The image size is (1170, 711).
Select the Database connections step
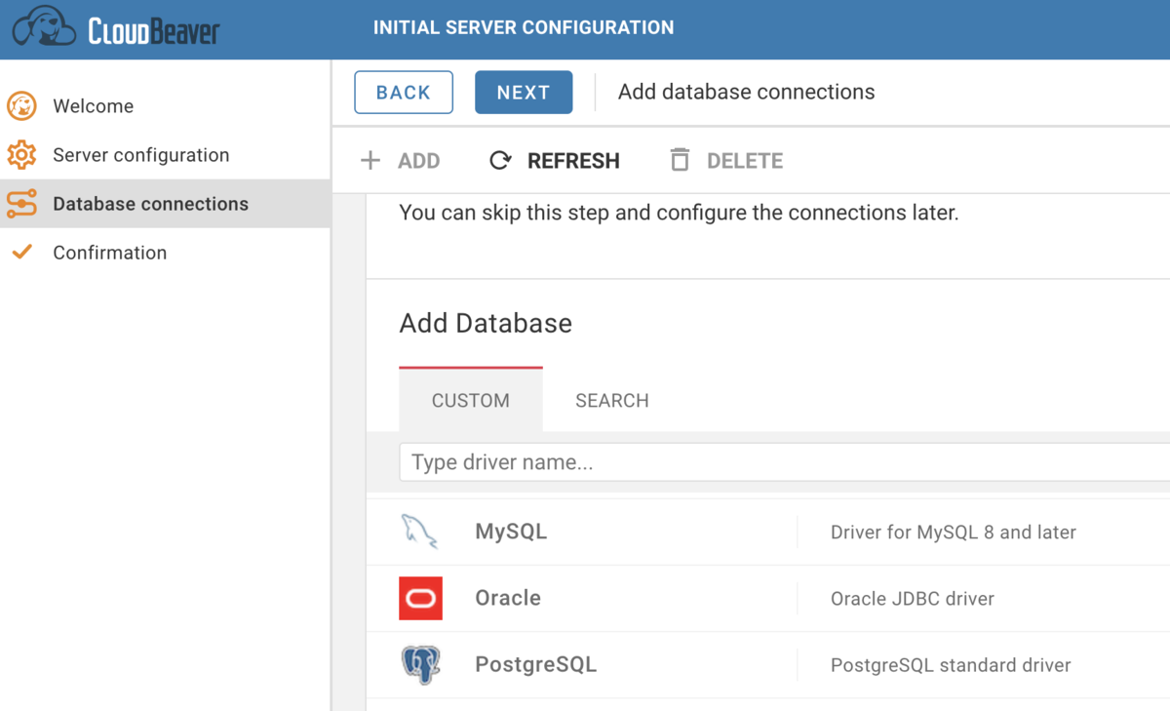click(x=165, y=204)
